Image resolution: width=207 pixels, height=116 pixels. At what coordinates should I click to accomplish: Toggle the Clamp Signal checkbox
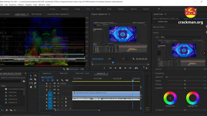click(x=68, y=69)
